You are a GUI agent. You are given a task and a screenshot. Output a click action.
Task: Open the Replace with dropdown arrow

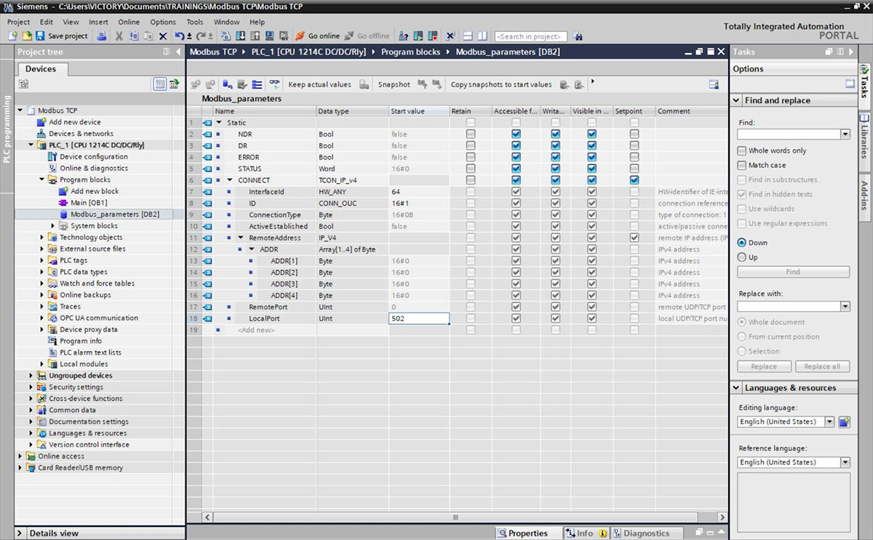pyautogui.click(x=845, y=307)
